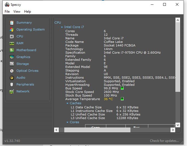Select the CPU label in the sidebar
This screenshot has width=187, height=146.
(20, 36)
